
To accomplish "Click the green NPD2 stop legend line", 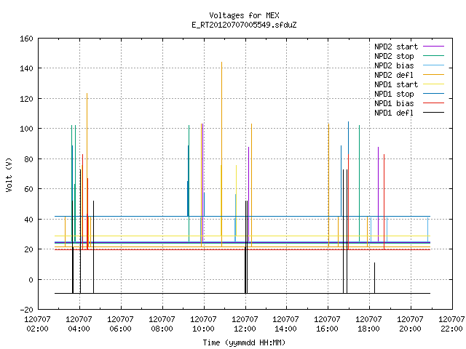I will click(433, 56).
